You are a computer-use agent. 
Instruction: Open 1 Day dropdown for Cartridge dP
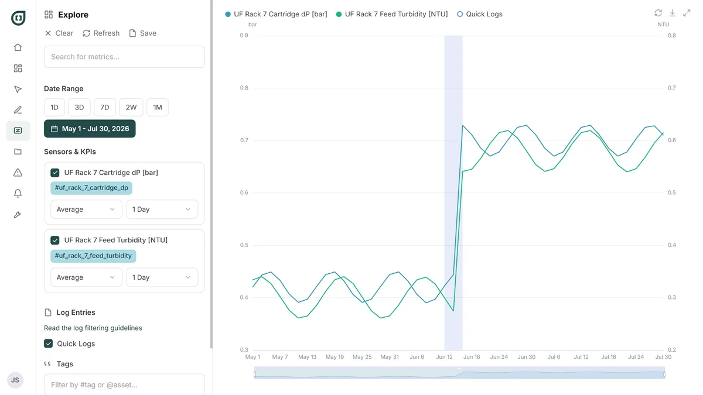(162, 209)
